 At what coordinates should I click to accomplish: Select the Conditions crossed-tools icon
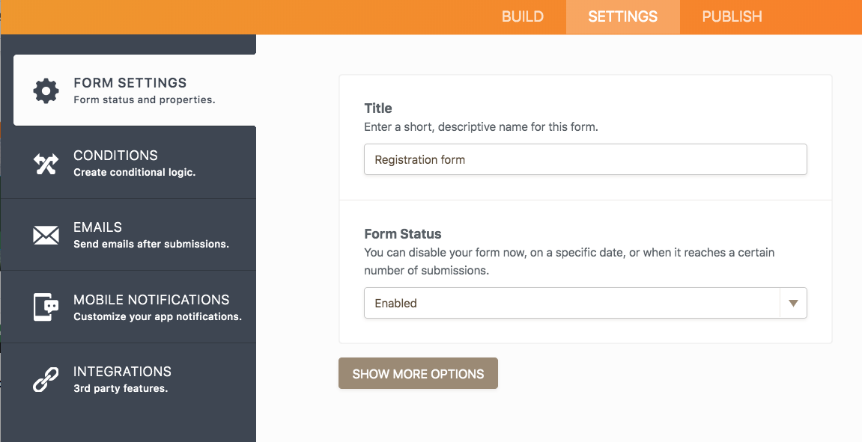[x=46, y=162]
